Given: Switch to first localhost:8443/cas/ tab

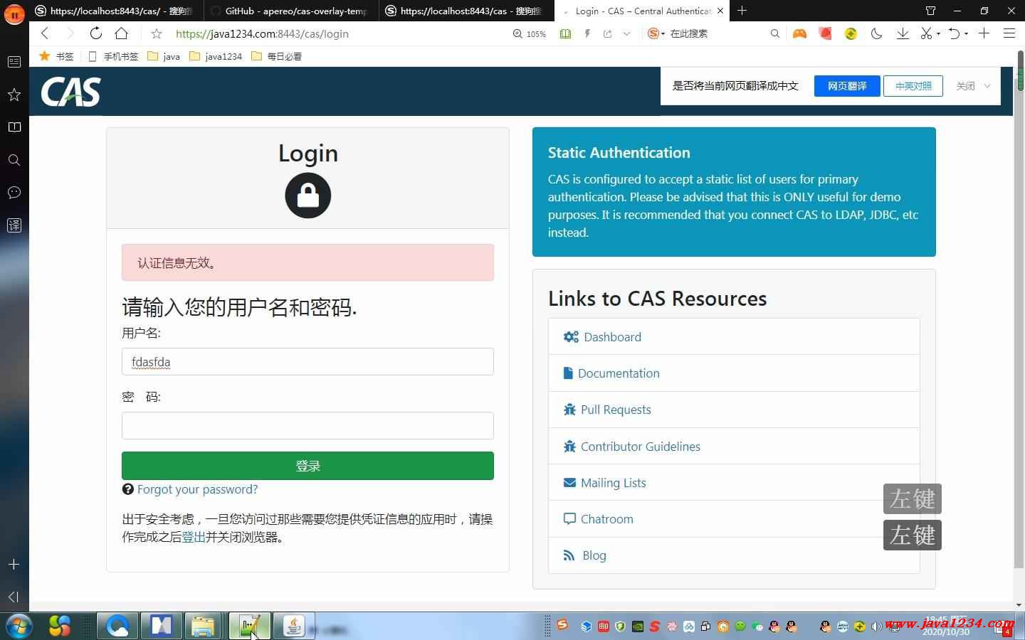Looking at the screenshot, I should tap(116, 11).
